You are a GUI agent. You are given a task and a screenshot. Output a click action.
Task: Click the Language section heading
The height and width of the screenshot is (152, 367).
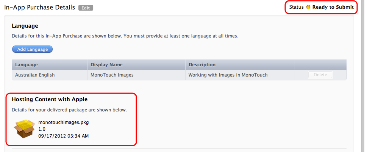coord(25,26)
